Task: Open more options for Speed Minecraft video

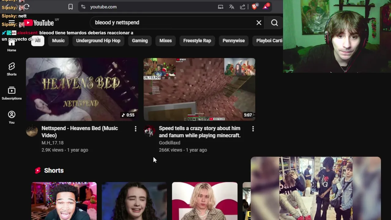Action: [253, 129]
